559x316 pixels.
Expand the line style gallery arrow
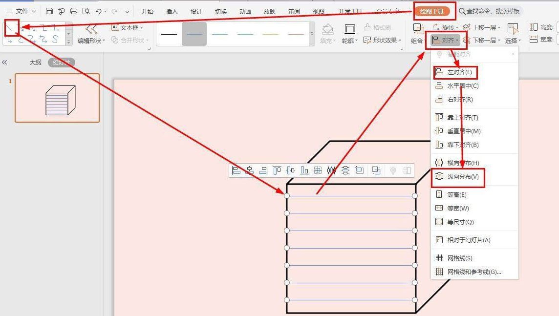(312, 34)
